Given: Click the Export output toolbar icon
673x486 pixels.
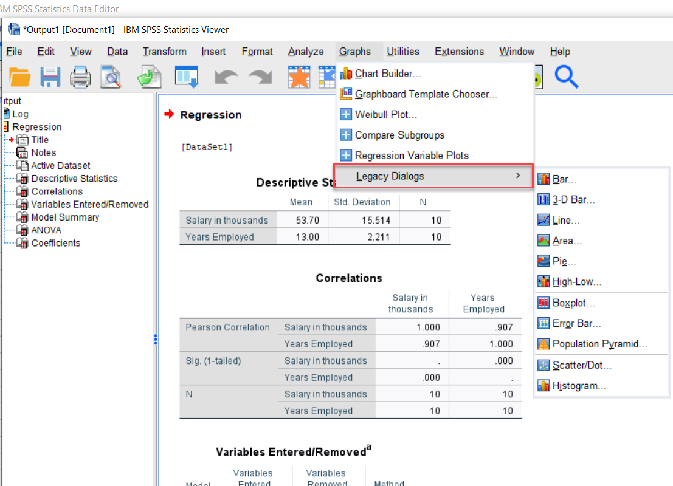Looking at the screenshot, I should pos(148,77).
